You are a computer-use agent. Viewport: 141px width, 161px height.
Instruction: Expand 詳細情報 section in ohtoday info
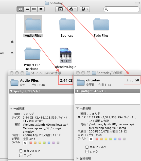77,158
